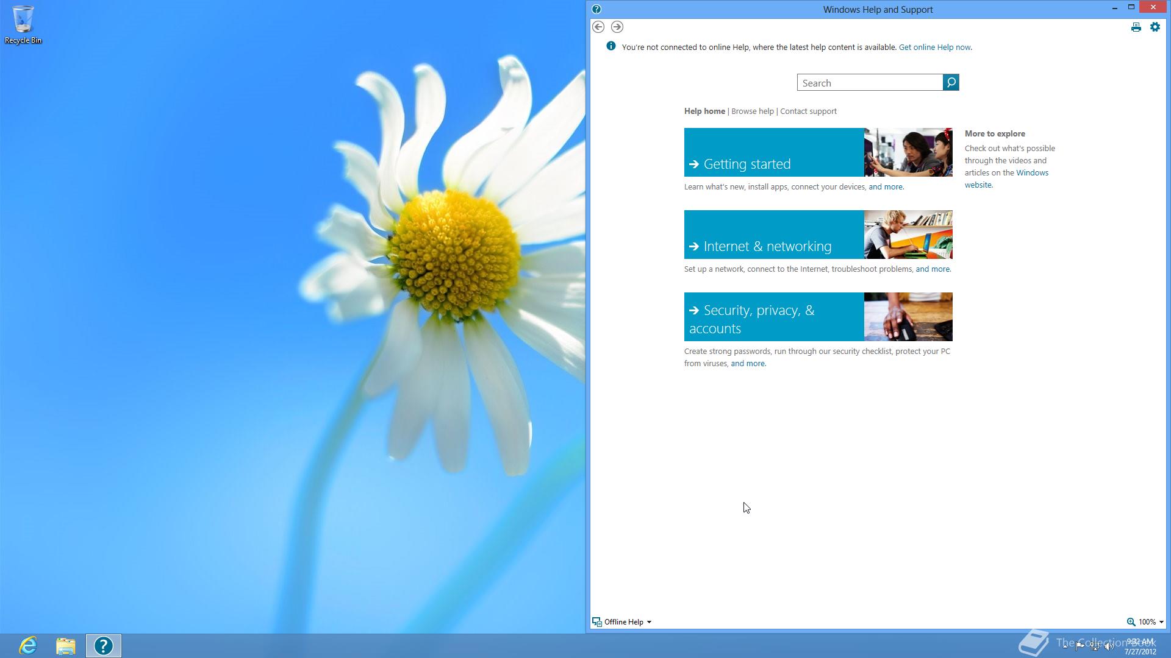The image size is (1171, 658).
Task: Select the Contact support tab
Action: coord(808,111)
